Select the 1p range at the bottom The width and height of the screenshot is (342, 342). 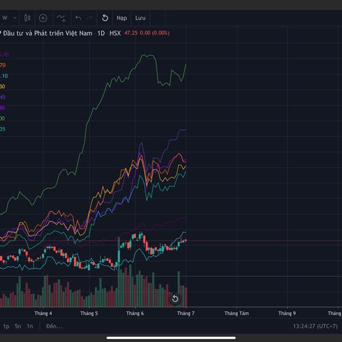(6, 326)
